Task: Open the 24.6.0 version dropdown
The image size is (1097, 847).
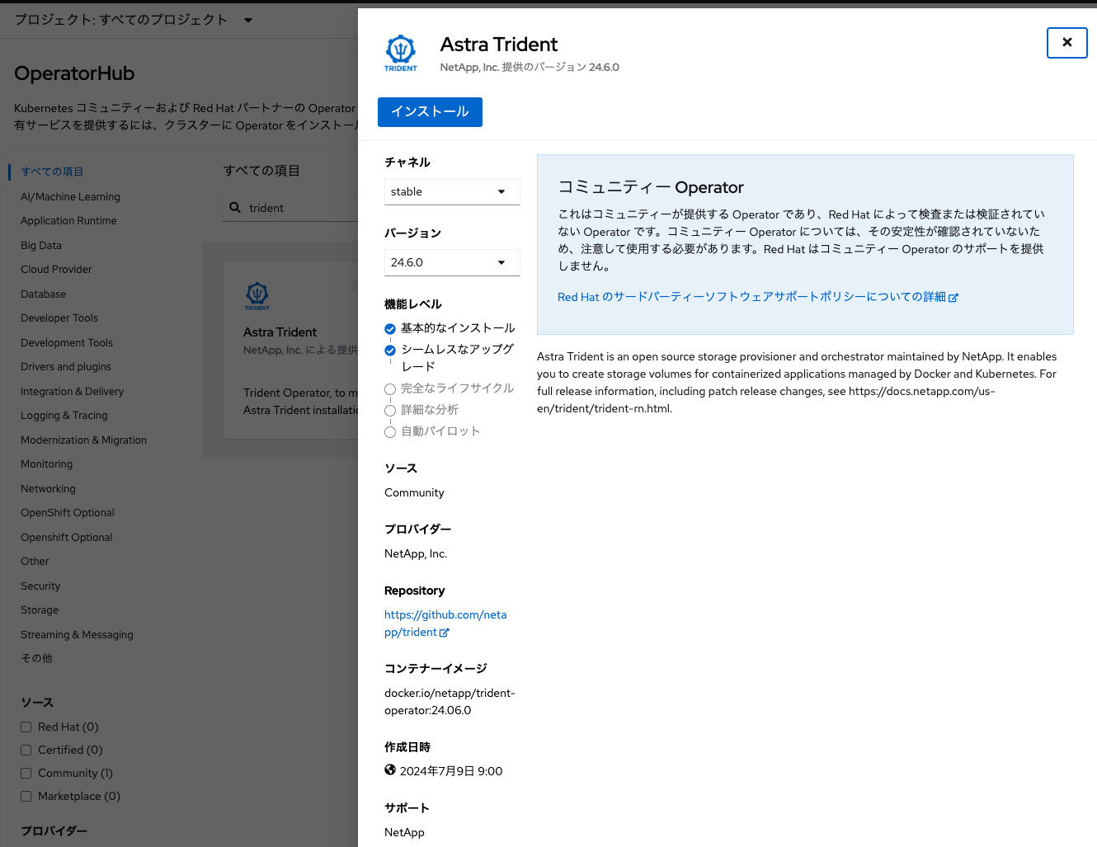Action: point(452,262)
